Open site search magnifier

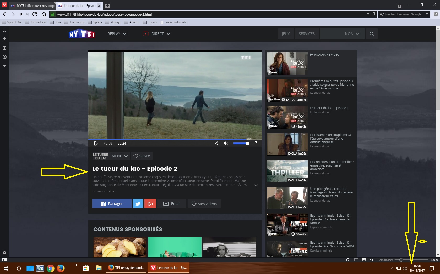(x=372, y=34)
